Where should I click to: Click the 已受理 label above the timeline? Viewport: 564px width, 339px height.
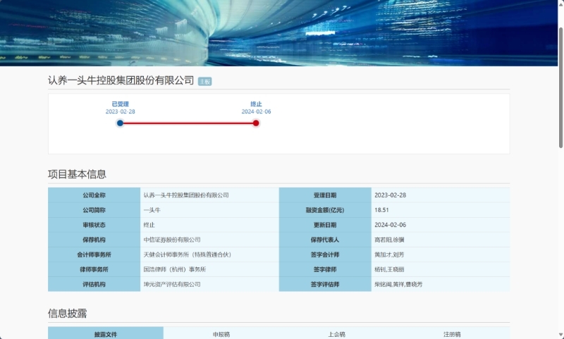120,104
